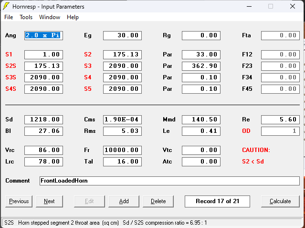
Task: Select the Par field in the S4 row
Action: tap(201, 77)
